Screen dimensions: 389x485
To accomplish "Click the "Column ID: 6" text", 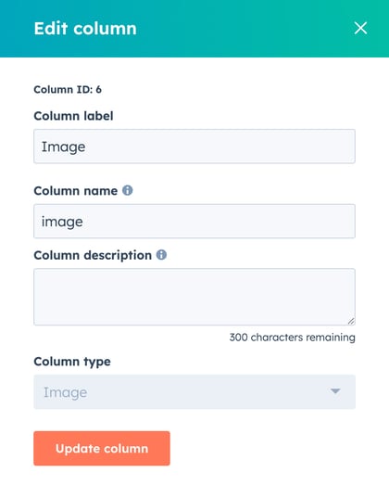I will (68, 90).
